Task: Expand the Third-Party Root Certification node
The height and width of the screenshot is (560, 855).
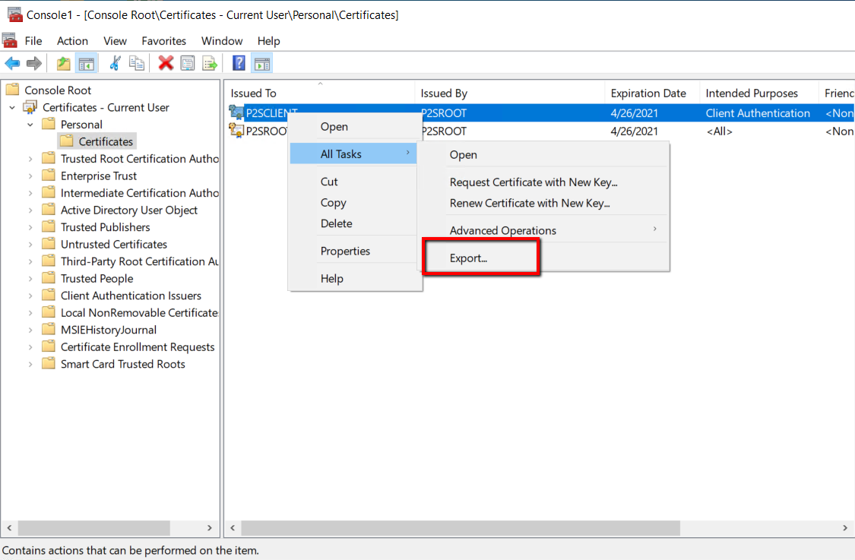Action: tap(30, 261)
